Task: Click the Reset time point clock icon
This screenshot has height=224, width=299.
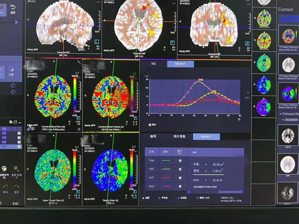Action: click(x=16, y=169)
